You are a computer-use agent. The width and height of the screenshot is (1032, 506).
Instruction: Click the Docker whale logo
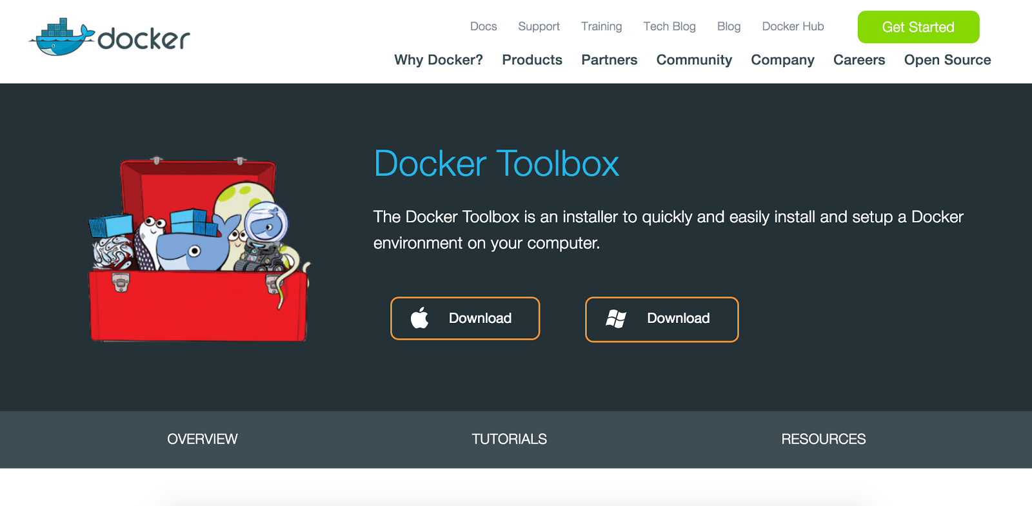110,37
